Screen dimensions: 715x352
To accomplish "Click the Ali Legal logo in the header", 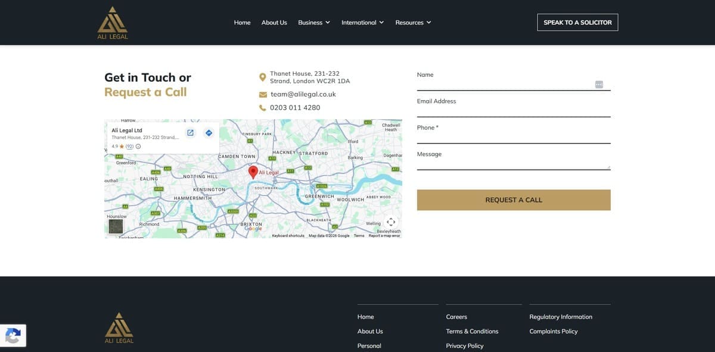I will pyautogui.click(x=113, y=23).
